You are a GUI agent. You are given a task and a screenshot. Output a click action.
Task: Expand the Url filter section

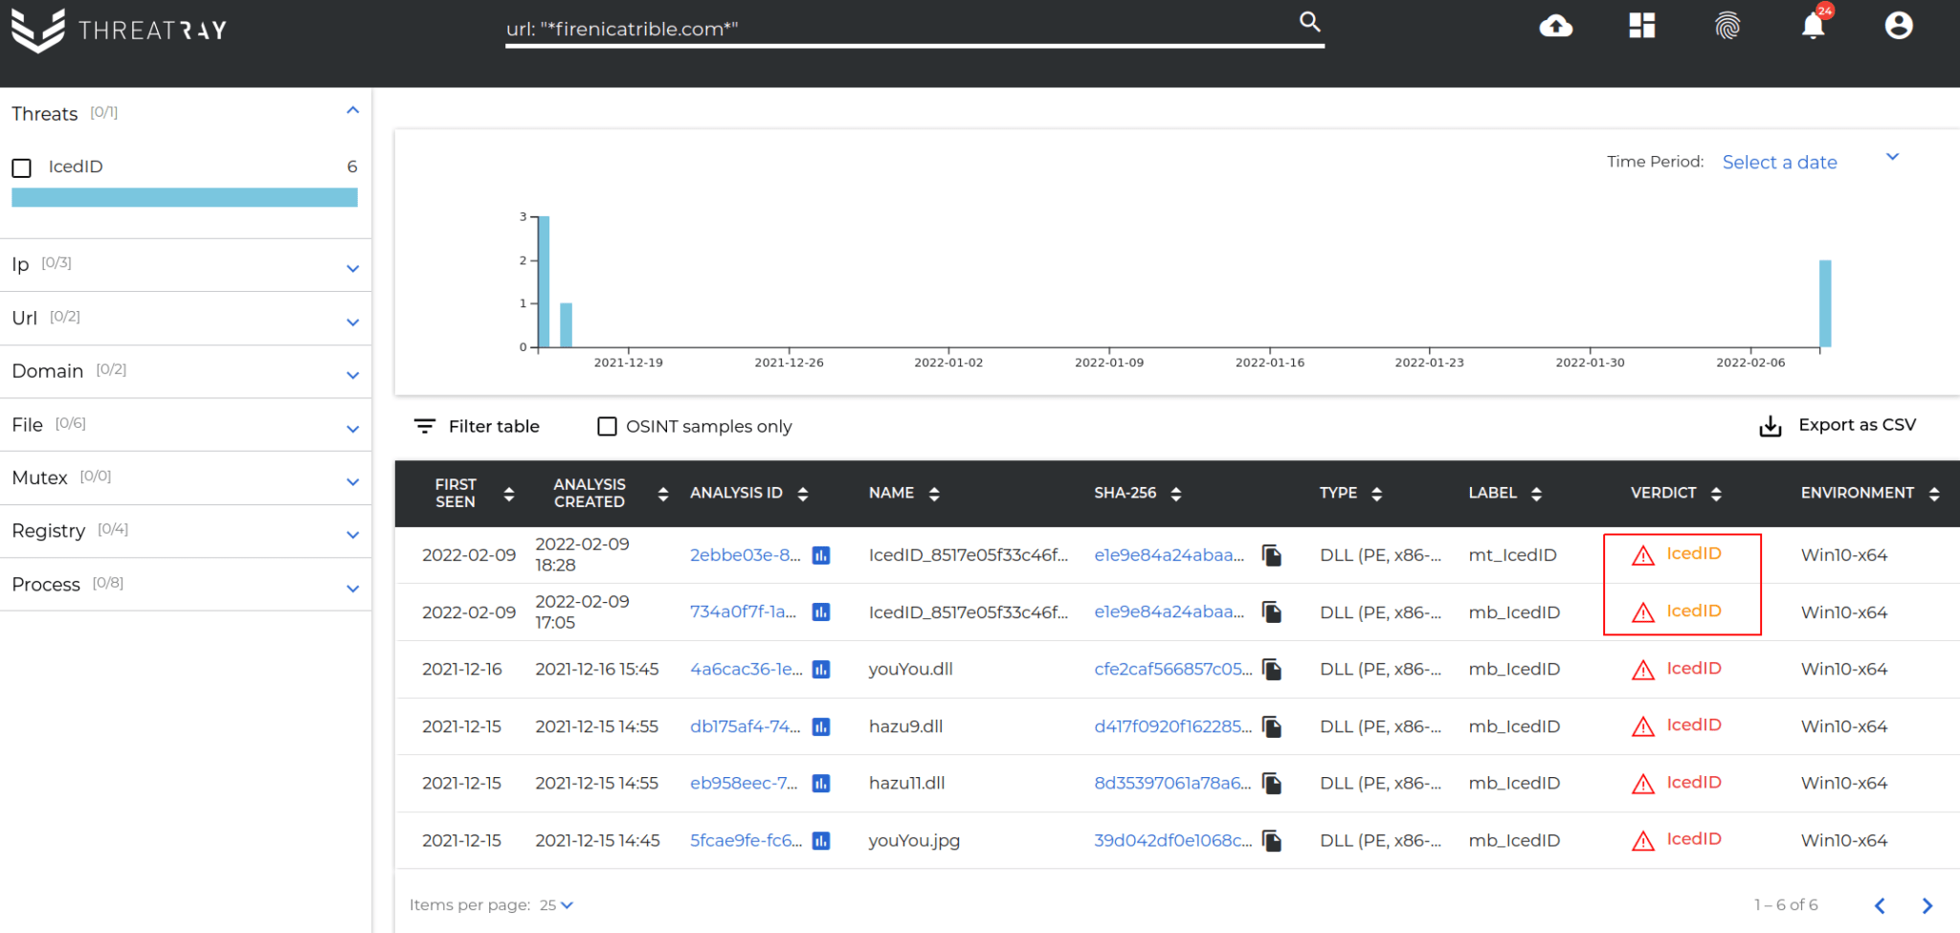click(x=352, y=322)
